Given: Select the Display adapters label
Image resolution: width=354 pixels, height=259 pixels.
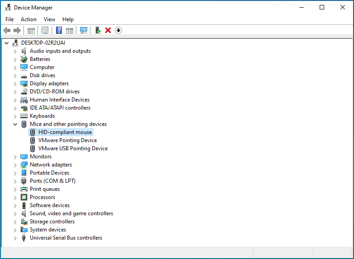Looking at the screenshot, I should tap(49, 83).
